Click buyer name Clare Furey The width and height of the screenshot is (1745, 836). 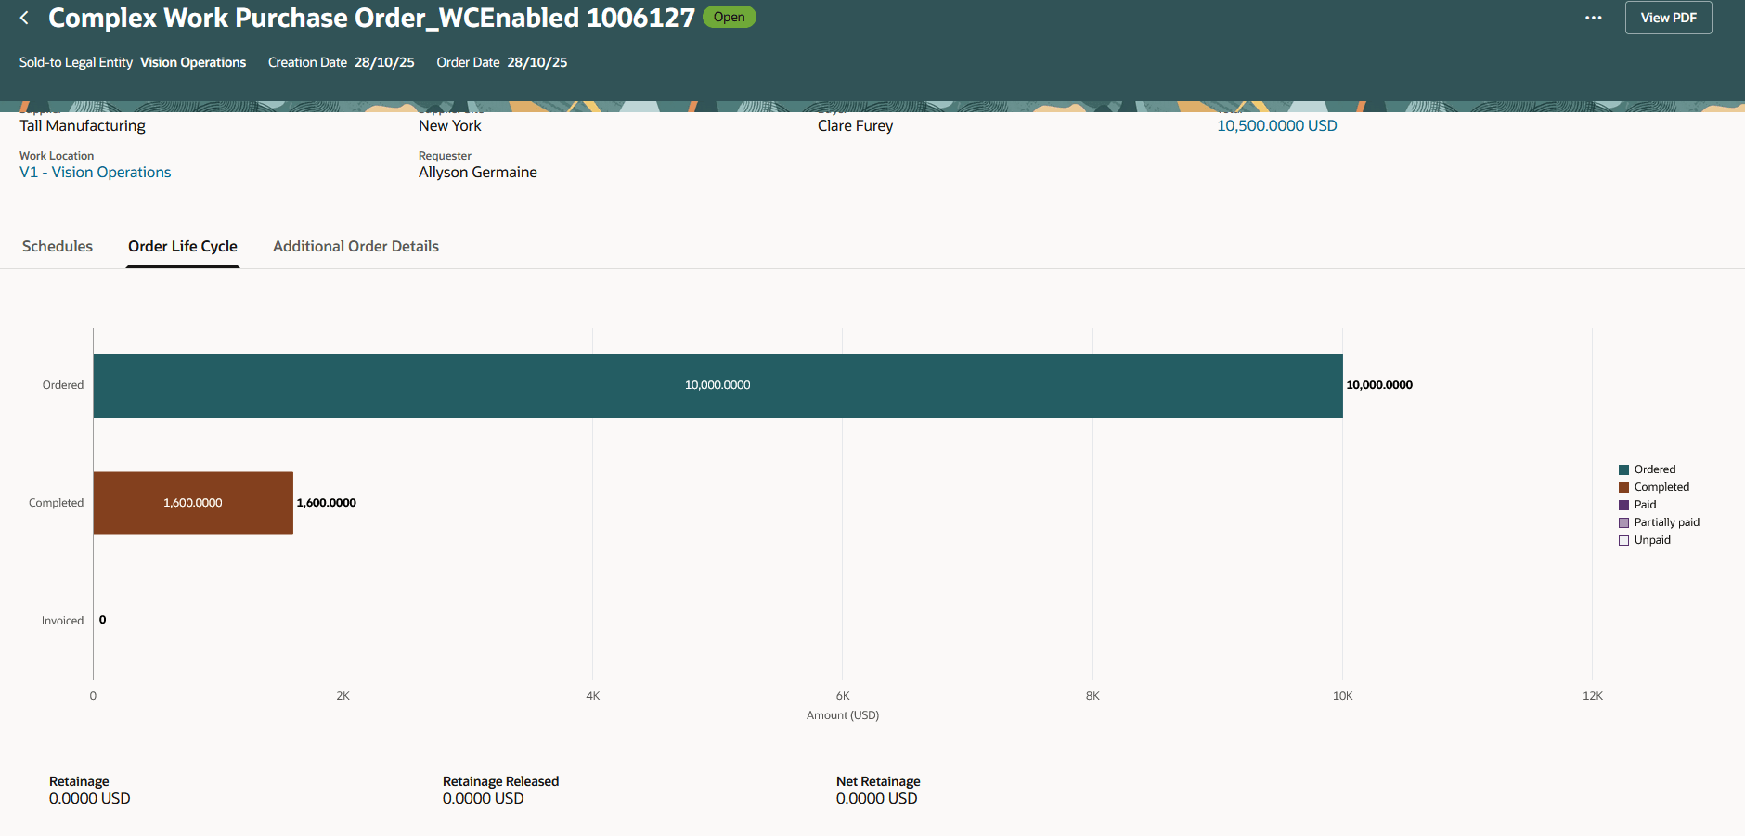click(854, 125)
